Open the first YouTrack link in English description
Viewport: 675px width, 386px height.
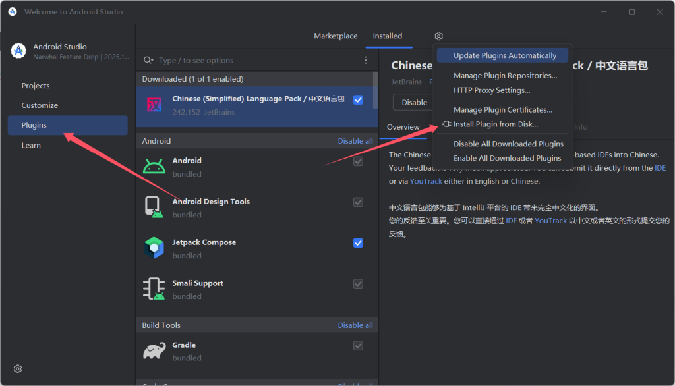pos(426,181)
